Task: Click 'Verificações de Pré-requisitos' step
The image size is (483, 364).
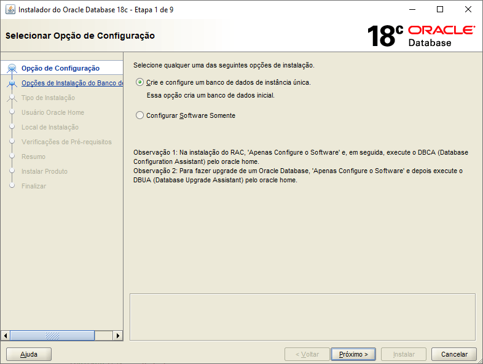Action: point(66,142)
